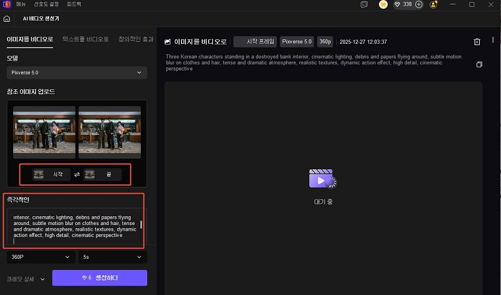Expand 크레딧 상세 credit details
Image resolution: width=501 pixels, height=295 pixels.
click(x=26, y=278)
